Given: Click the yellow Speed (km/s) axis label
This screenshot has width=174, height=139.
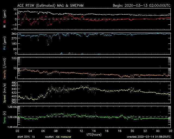Looking at the screenshot, I should [4, 93].
